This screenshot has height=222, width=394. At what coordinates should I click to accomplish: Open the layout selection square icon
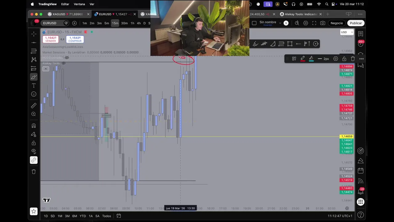(x=254, y=23)
